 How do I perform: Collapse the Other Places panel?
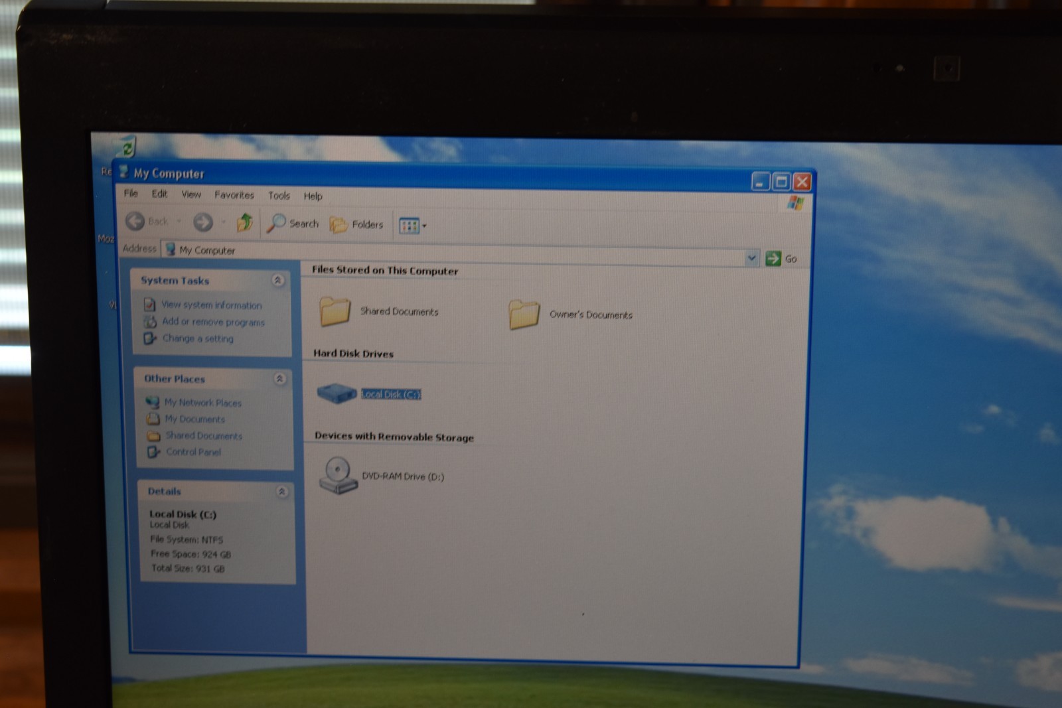(x=279, y=379)
